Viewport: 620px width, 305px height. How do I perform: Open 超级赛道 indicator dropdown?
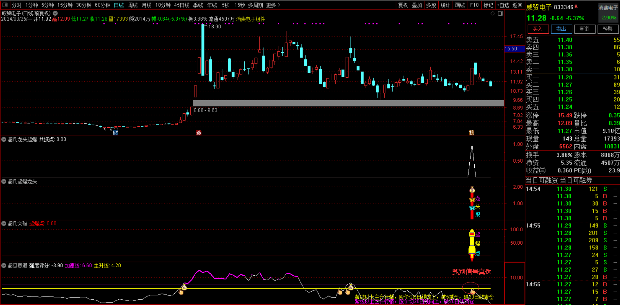click(x=4, y=265)
